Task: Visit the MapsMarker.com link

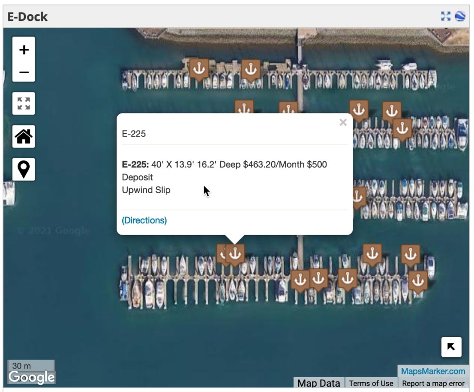Action: (433, 371)
